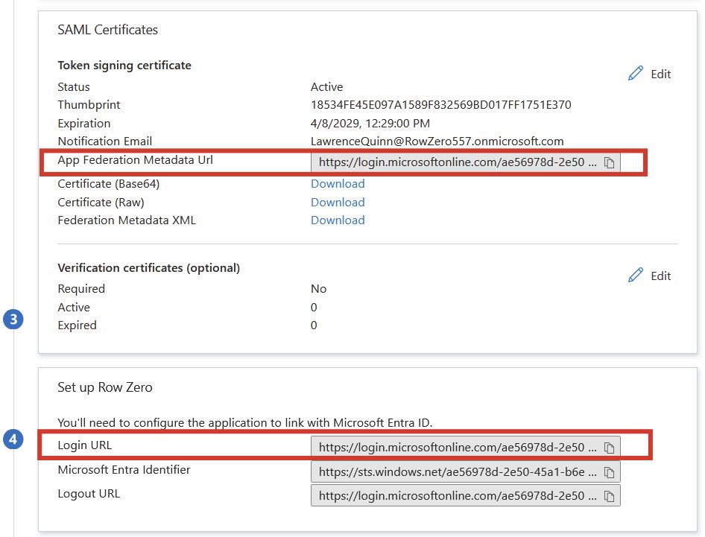Click the Active status value
Viewport: 705px width, 537px height.
327,86
